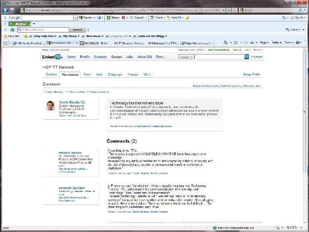Close the active Discussion HEP browser tab
This screenshot has width=309, height=232.
tap(77, 43)
